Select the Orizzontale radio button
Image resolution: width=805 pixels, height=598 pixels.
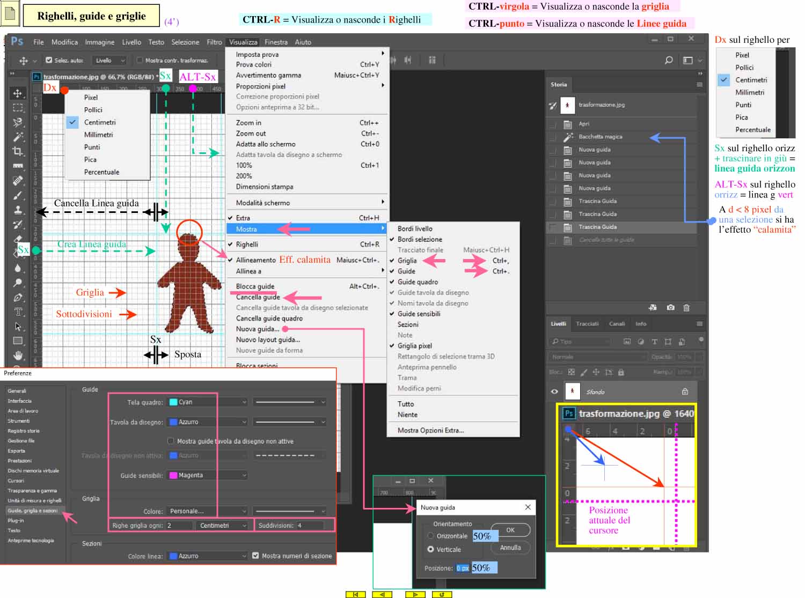(x=430, y=536)
